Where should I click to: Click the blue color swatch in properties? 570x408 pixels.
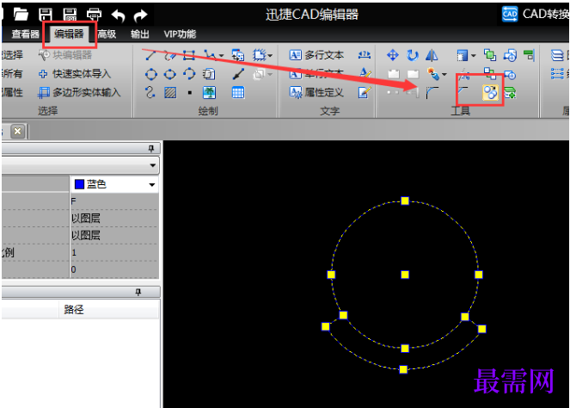coord(79,184)
